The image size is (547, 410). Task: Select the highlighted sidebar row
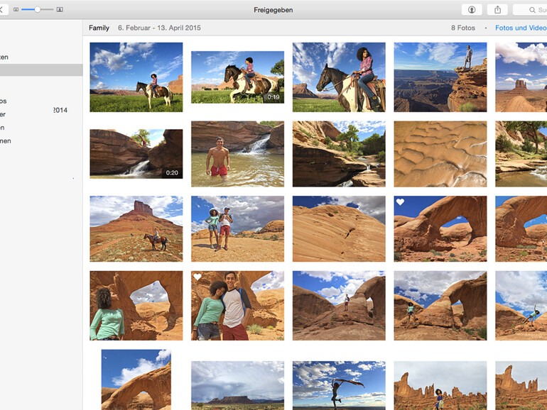pos(41,70)
